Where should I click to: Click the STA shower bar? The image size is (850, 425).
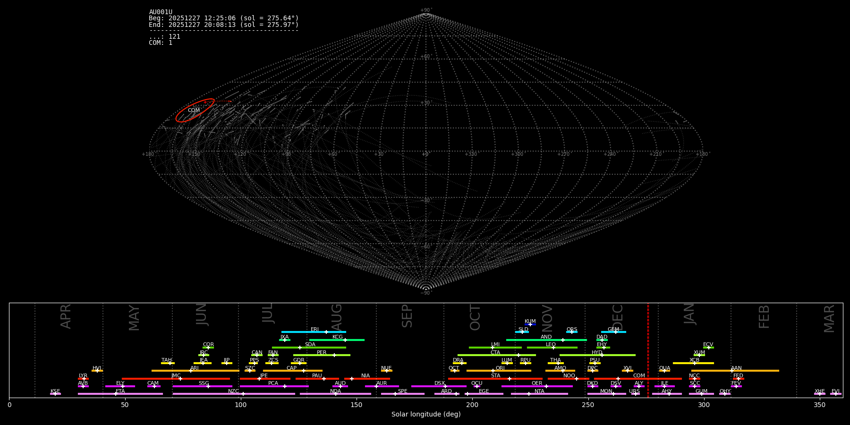coord(495,379)
